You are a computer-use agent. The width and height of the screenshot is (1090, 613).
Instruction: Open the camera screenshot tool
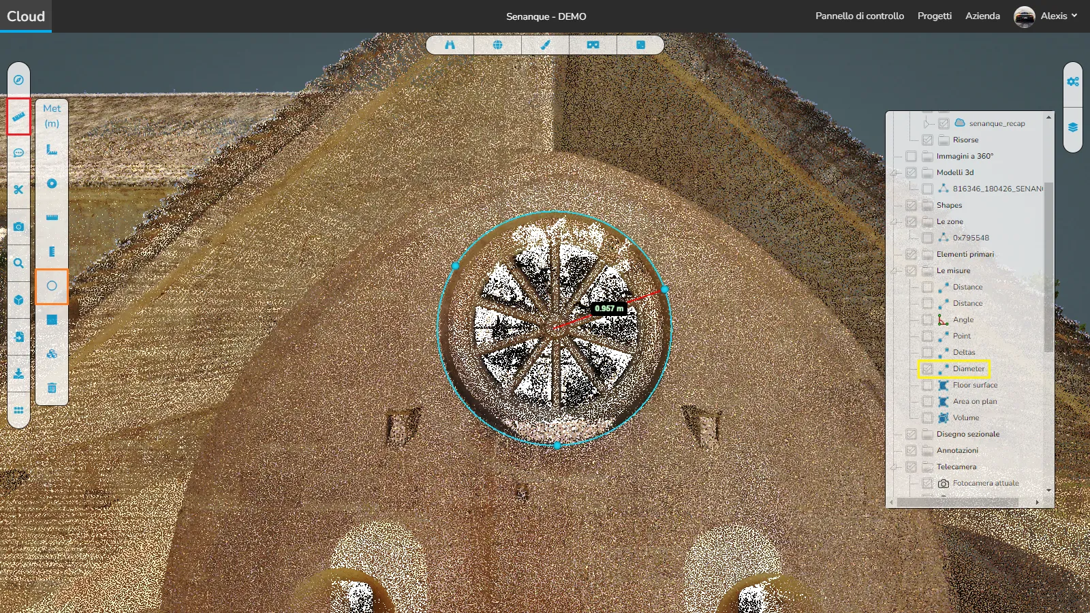click(x=18, y=226)
